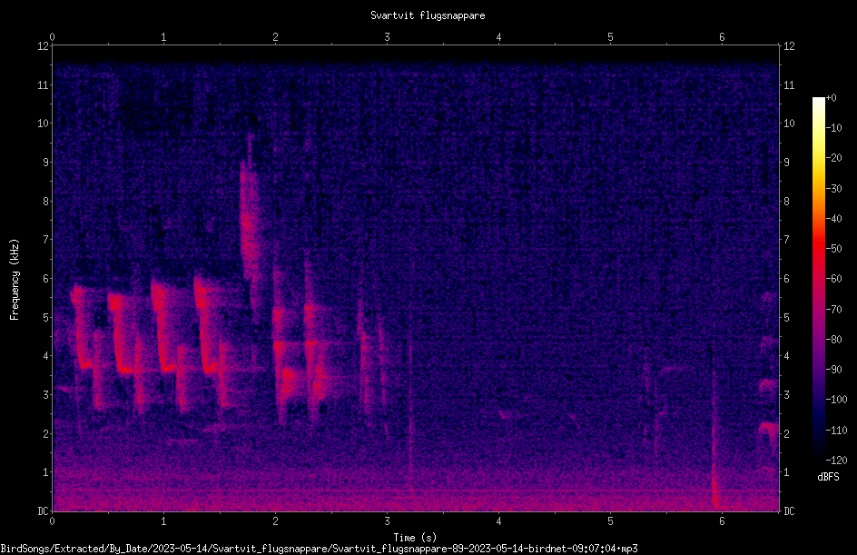This screenshot has width=857, height=555.
Task: Click the dBFS color scale bar
Action: click(818, 278)
